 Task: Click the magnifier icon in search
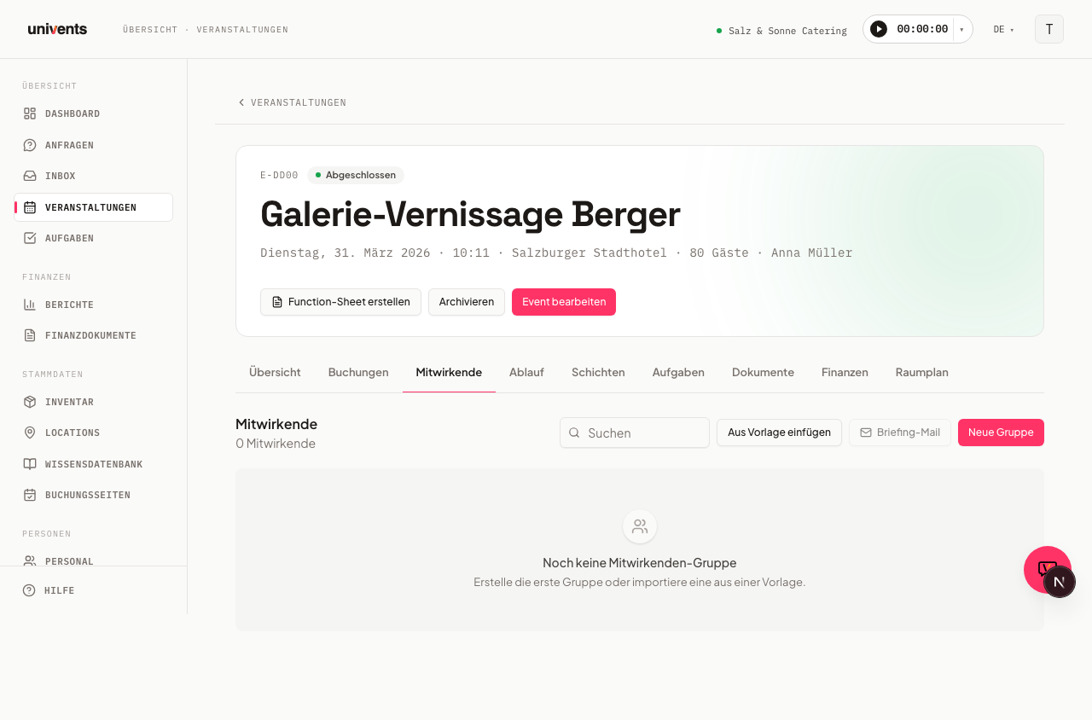point(574,433)
